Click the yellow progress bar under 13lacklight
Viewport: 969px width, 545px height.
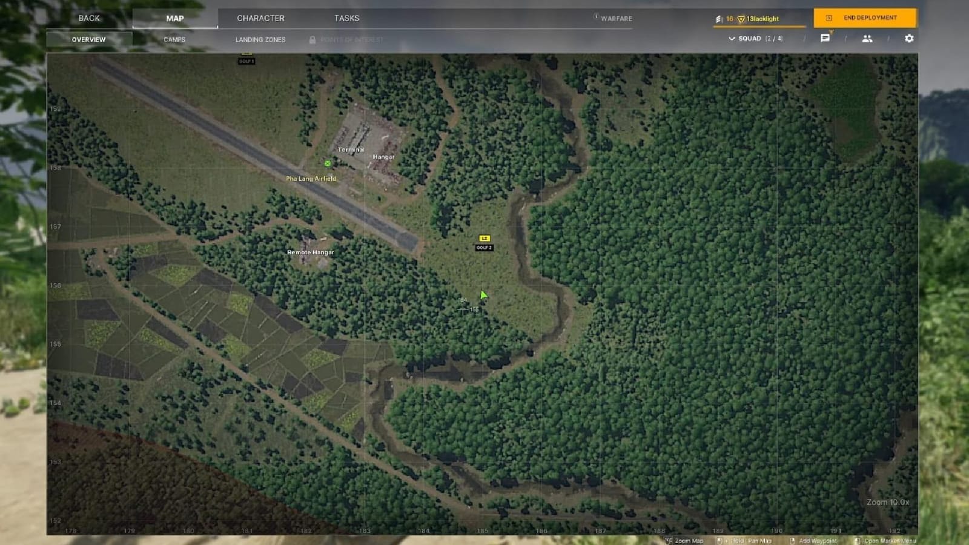(760, 27)
